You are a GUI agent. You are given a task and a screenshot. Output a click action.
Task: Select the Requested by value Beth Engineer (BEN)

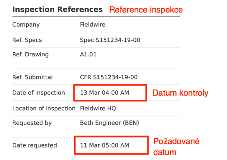110,123
